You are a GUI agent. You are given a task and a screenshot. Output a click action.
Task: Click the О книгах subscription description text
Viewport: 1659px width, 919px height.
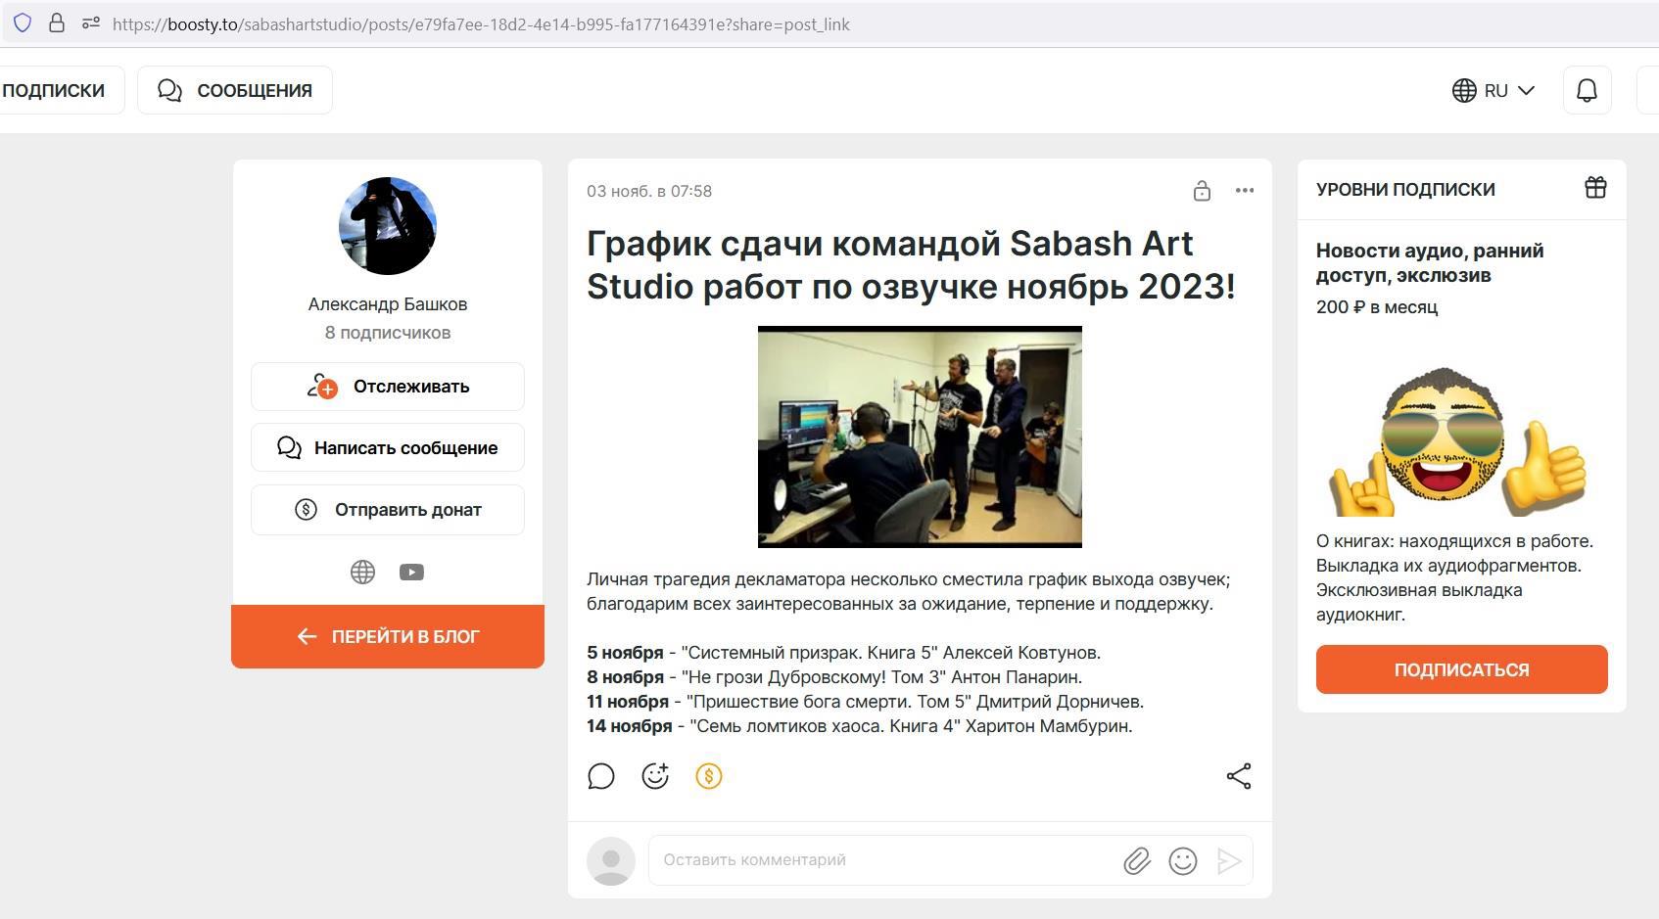(1454, 577)
